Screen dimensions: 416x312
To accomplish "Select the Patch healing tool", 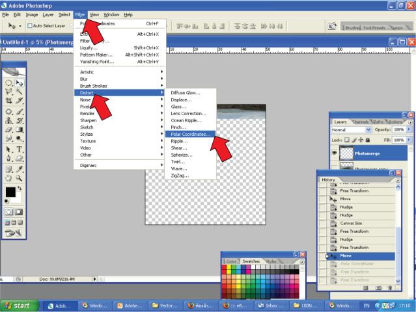I will (x=8, y=112).
